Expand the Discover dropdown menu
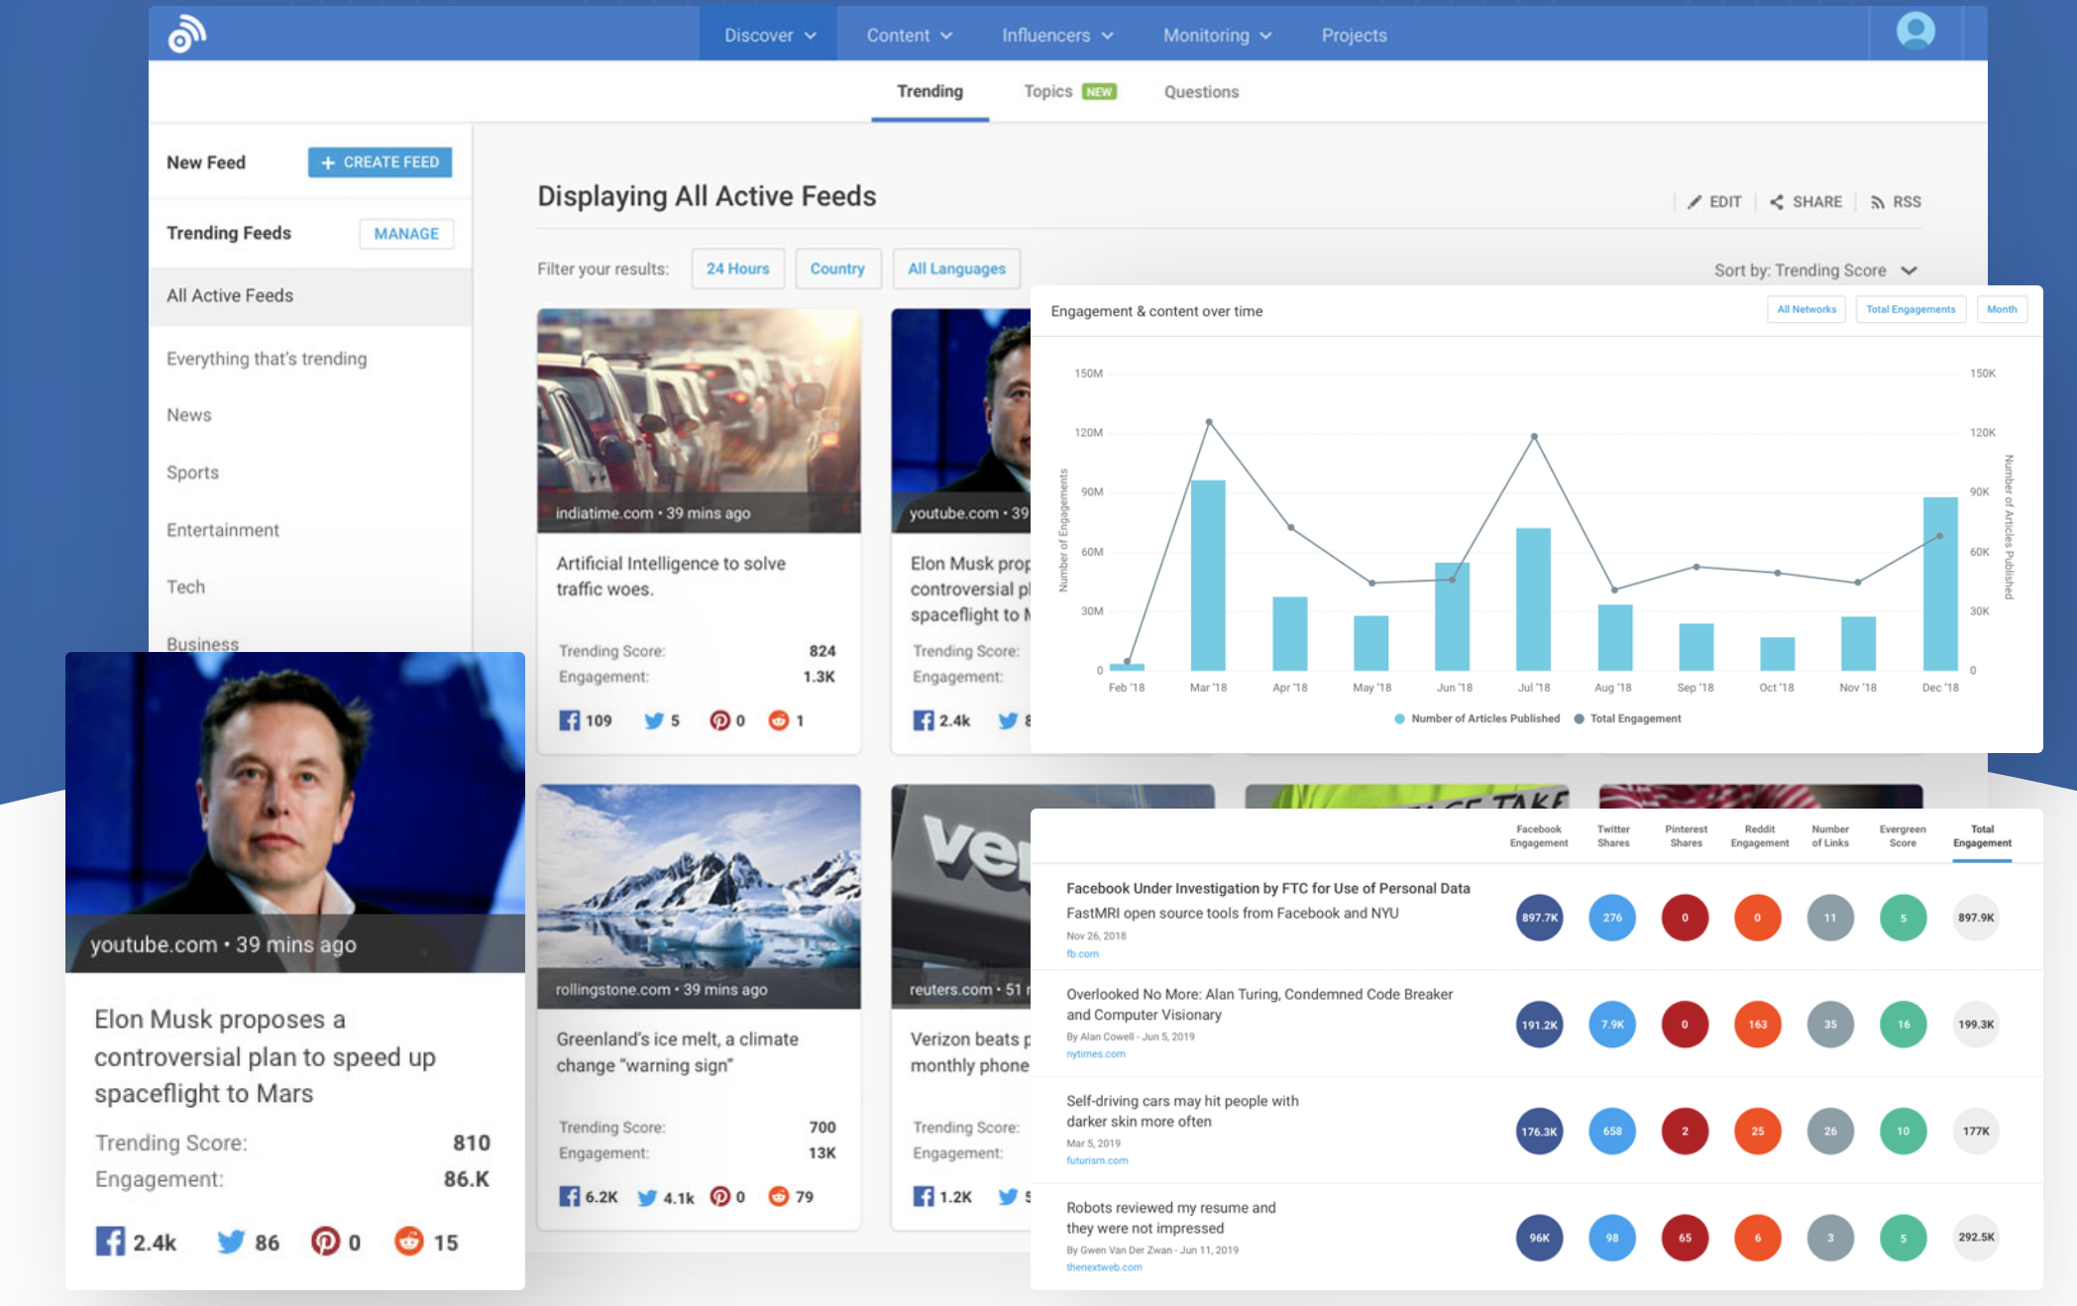Screen dimensions: 2077x1306 767,33
